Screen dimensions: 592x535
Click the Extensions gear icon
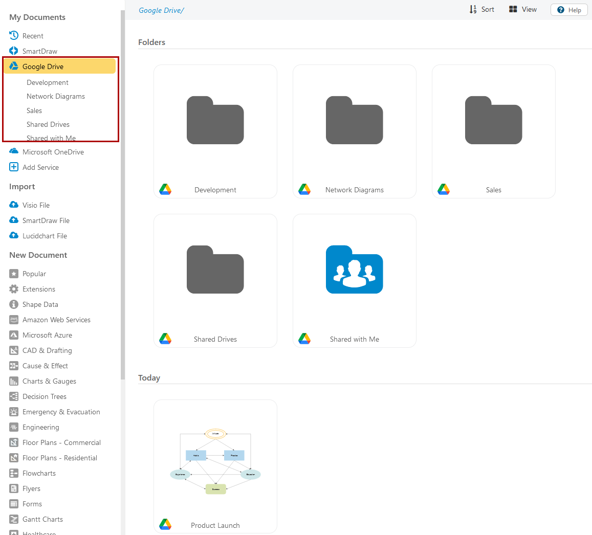(x=14, y=289)
